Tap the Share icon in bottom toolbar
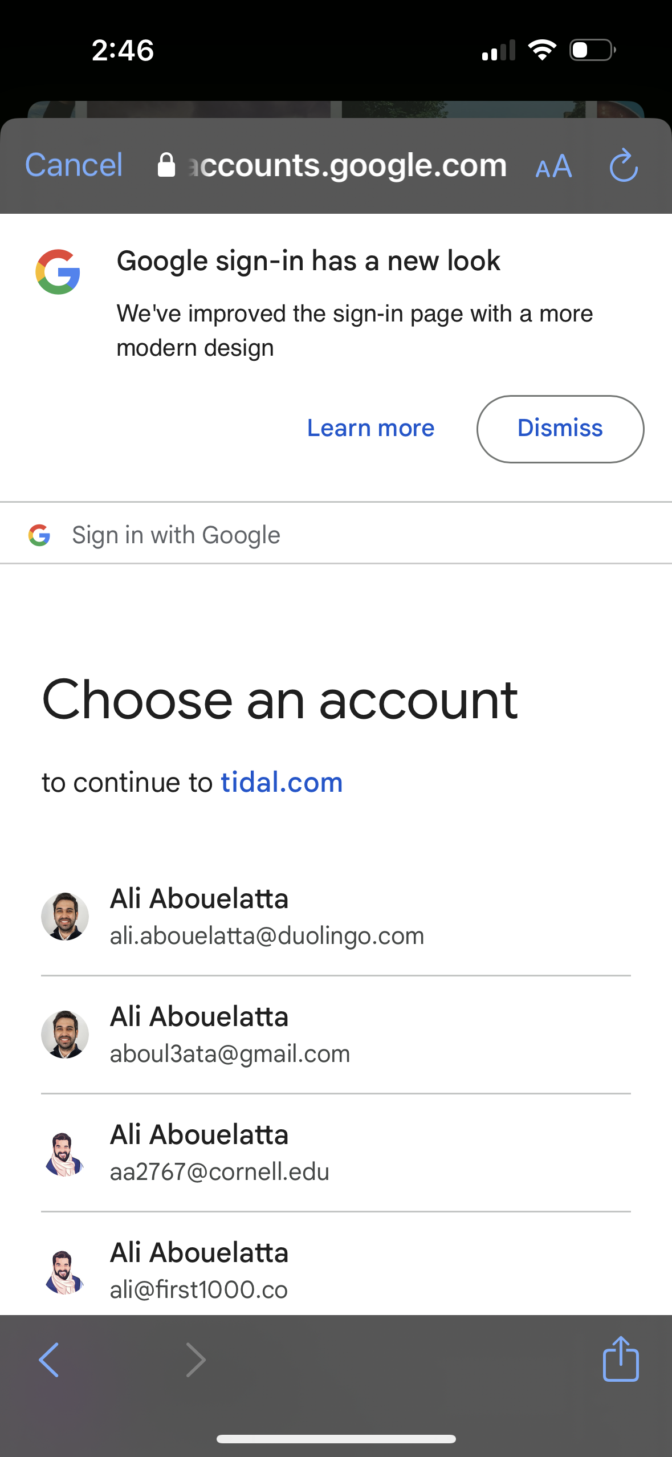Image resolution: width=672 pixels, height=1457 pixels. tap(620, 1359)
